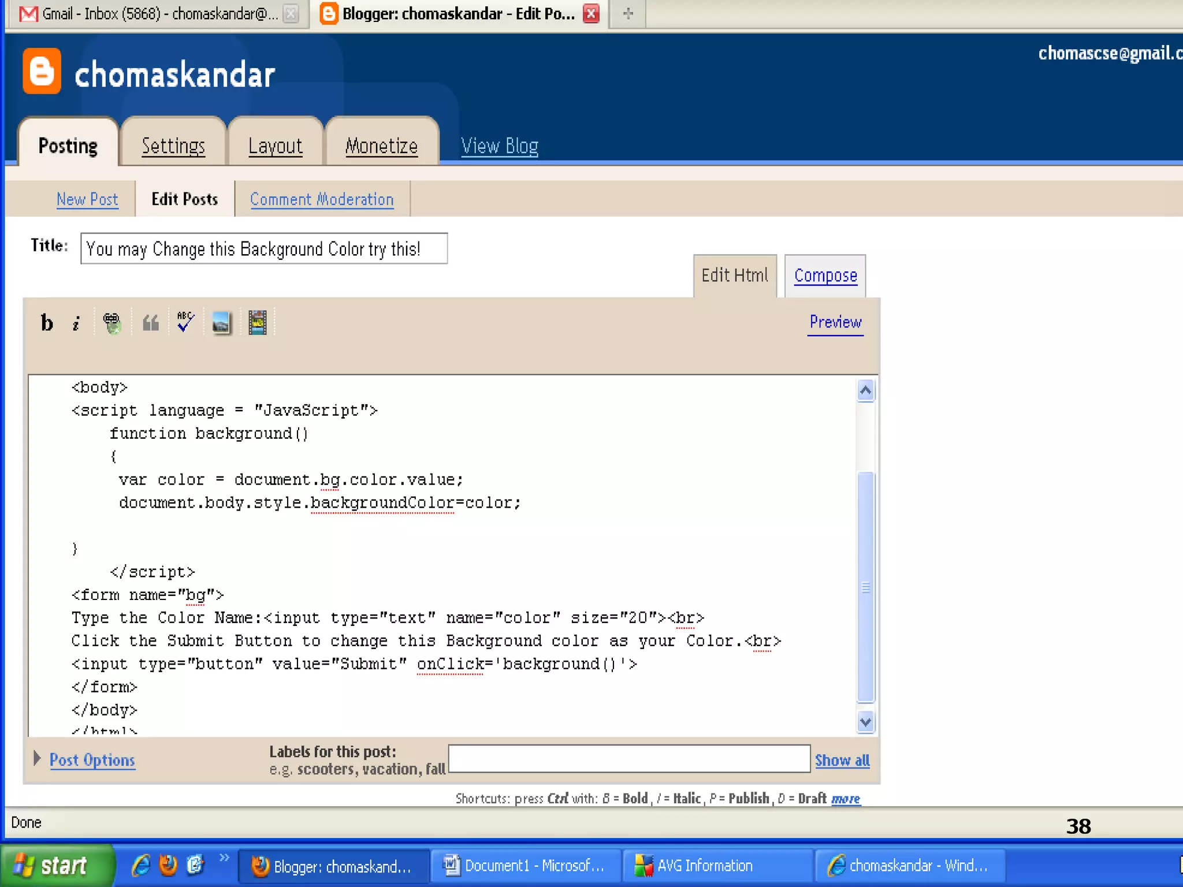Click the blockquote icon
The height and width of the screenshot is (887, 1183).
point(150,323)
